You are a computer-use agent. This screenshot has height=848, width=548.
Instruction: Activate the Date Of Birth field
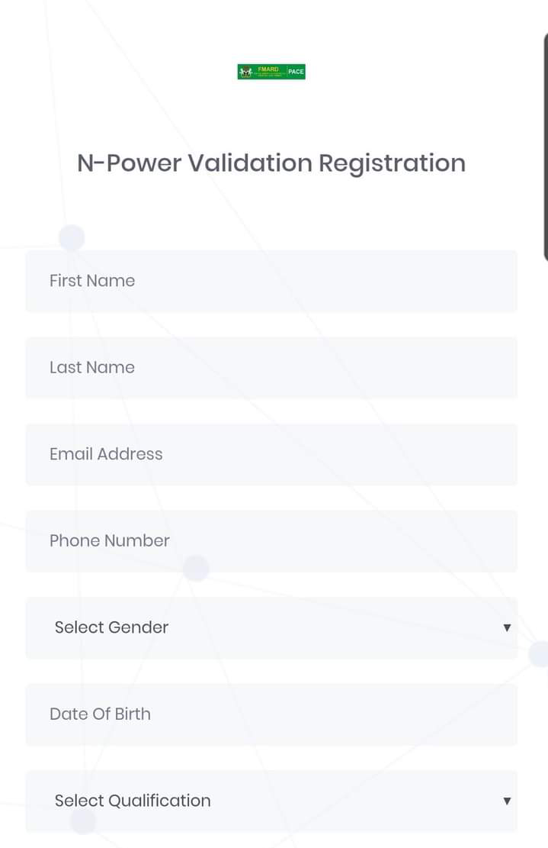(271, 714)
